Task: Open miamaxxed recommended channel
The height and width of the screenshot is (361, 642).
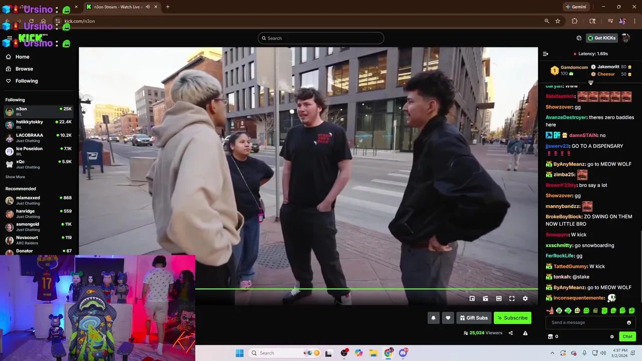Action: [38, 200]
